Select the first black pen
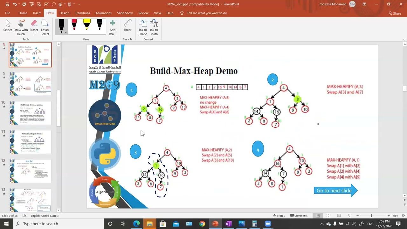Image resolution: width=407 pixels, height=229 pixels. [x=61, y=26]
